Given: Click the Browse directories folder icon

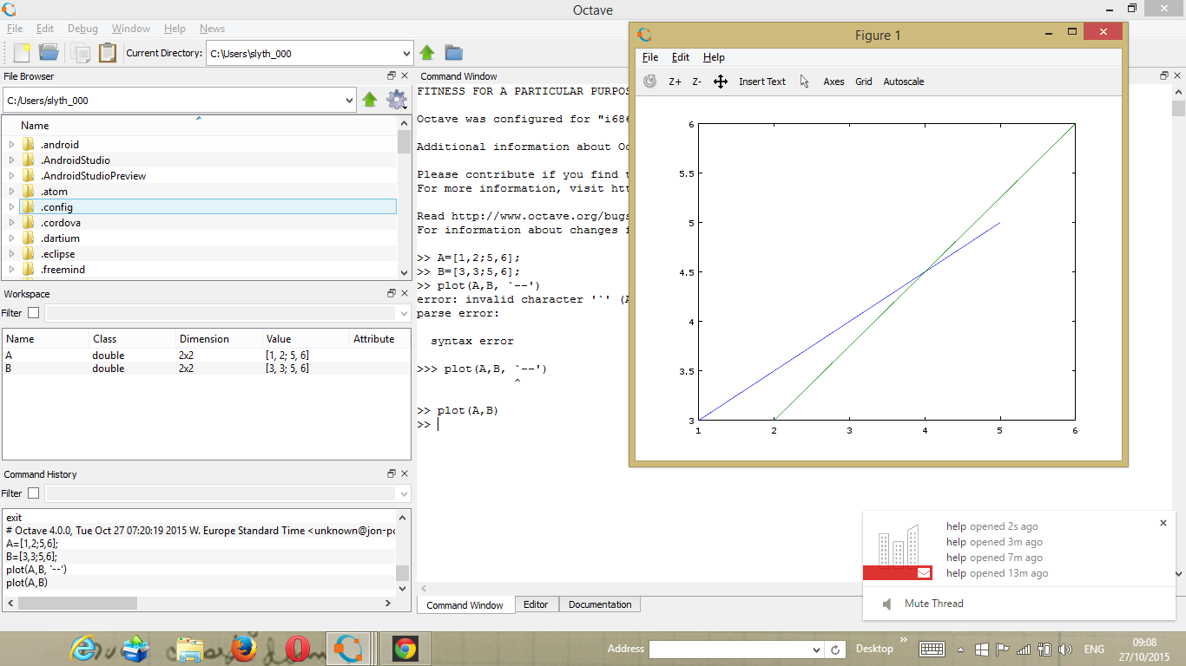Looking at the screenshot, I should pos(453,53).
